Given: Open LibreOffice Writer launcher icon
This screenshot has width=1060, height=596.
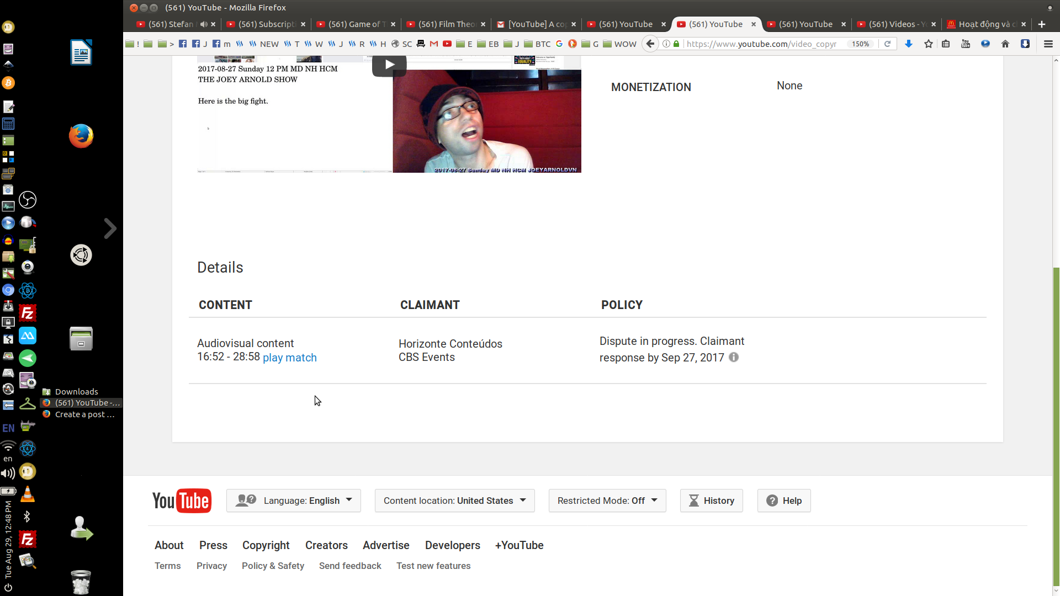Looking at the screenshot, I should click(x=81, y=52).
